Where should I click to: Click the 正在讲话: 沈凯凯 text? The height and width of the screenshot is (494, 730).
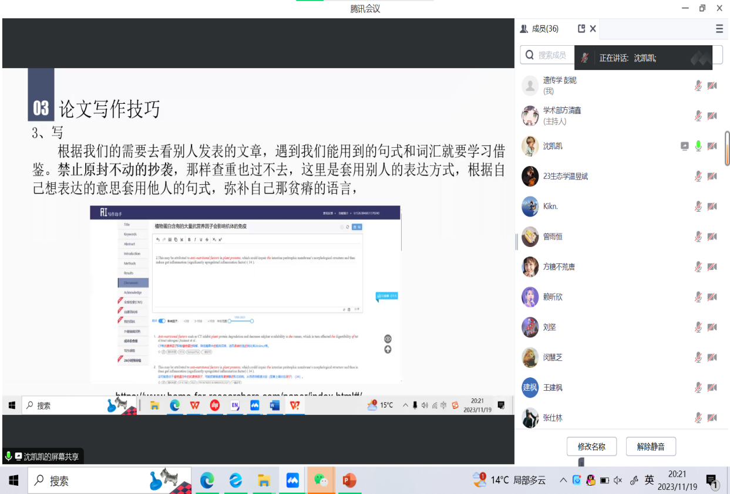pos(627,58)
